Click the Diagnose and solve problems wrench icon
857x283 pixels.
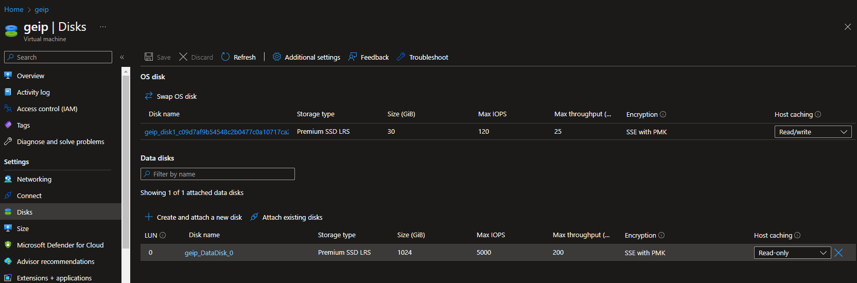pyautogui.click(x=8, y=141)
